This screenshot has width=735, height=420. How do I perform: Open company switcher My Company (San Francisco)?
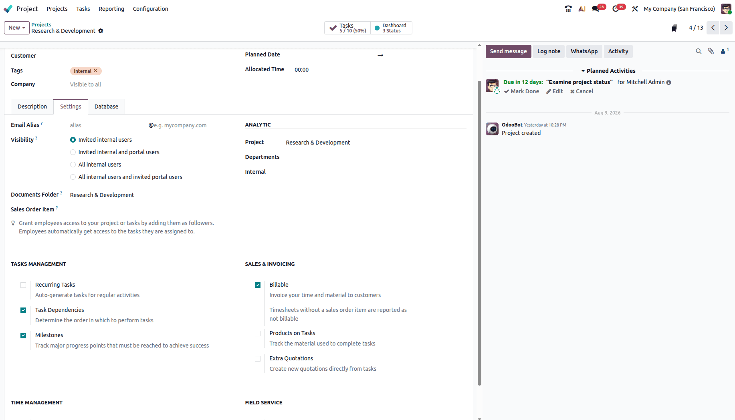(679, 9)
